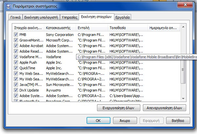197x134 pixels.
Task: Uncheck the Apple Push startup item
Action: (x=16, y=62)
